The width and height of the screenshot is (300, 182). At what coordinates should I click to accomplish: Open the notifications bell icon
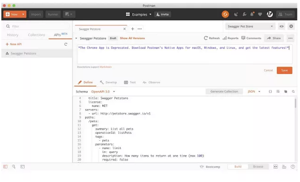(252, 14)
